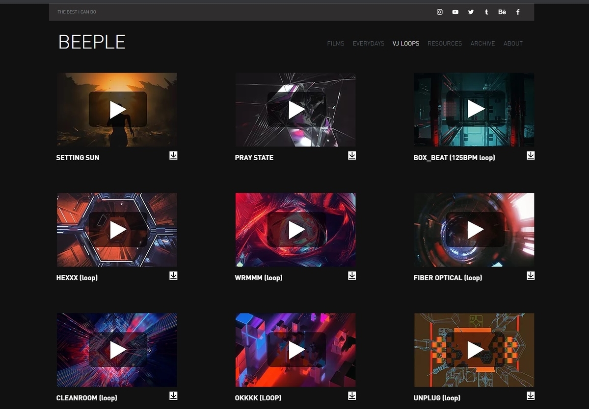Download the OKKKK LOOP clip
The width and height of the screenshot is (589, 409).
point(352,395)
